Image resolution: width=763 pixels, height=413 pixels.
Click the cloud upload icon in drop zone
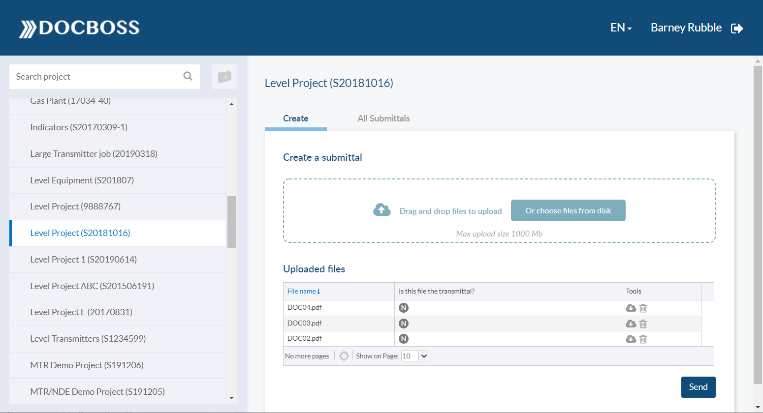pyautogui.click(x=382, y=210)
